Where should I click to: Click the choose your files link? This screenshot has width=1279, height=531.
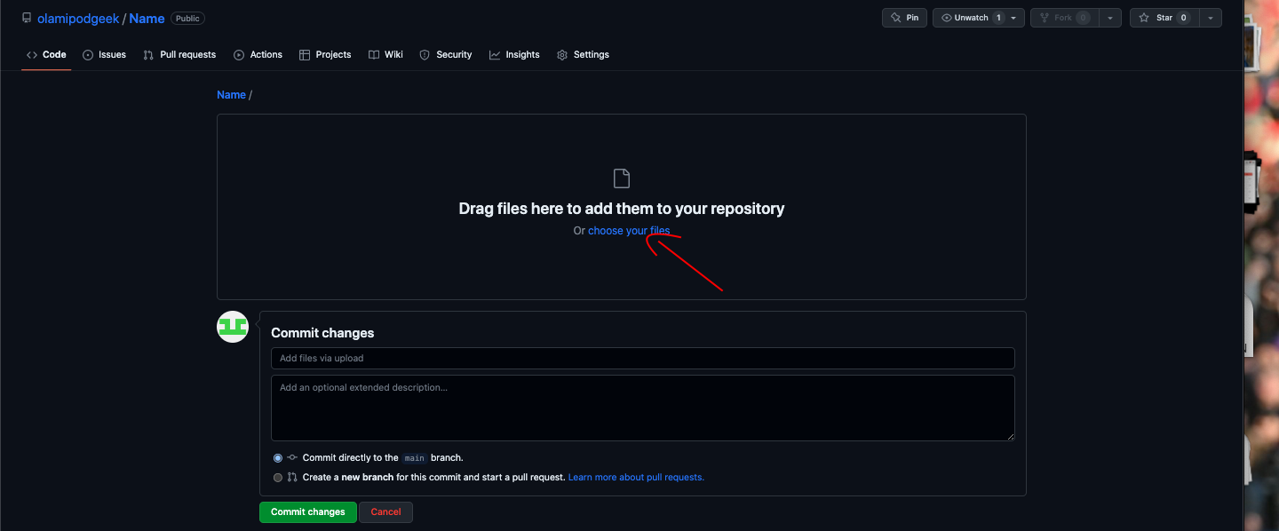[629, 230]
